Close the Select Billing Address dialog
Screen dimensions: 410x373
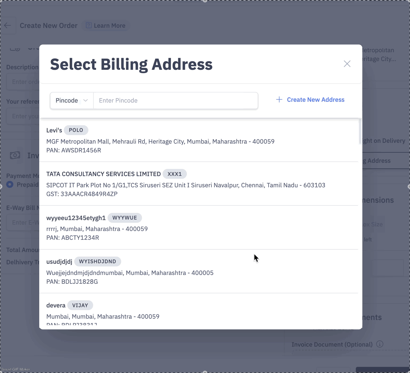pyautogui.click(x=347, y=64)
